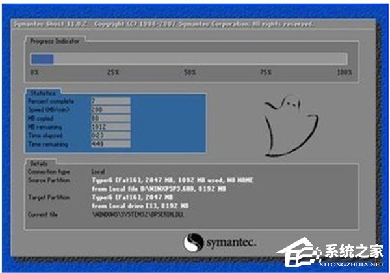Click the "Target Partition" label

(x=49, y=197)
